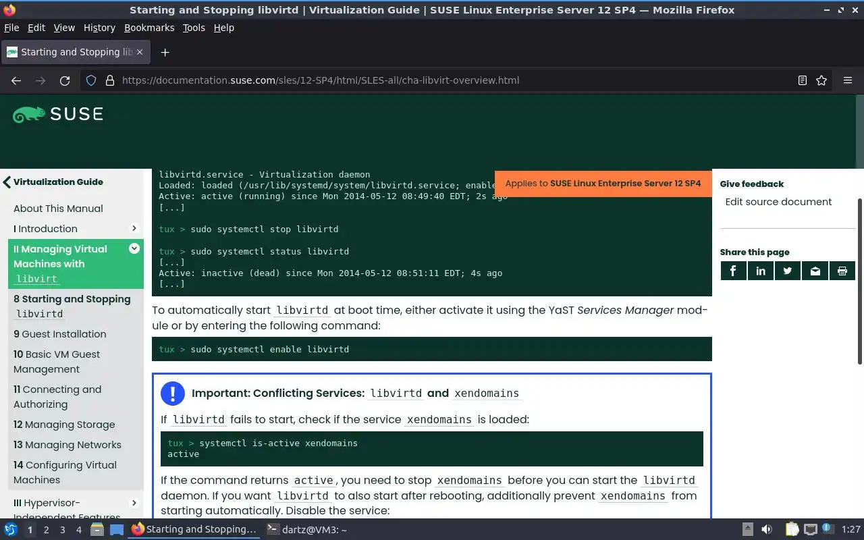Click the sudo systemctl enable libvirtd command
This screenshot has height=540, width=864.
tap(270, 349)
